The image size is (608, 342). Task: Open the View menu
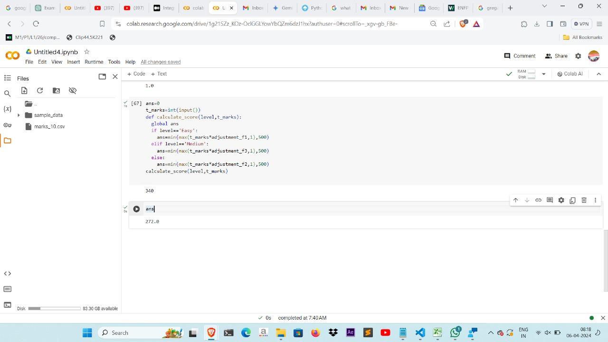(x=57, y=62)
